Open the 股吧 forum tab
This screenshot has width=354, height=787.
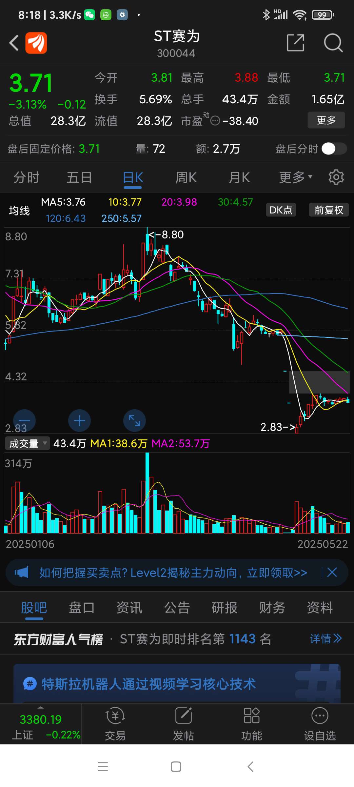(34, 608)
